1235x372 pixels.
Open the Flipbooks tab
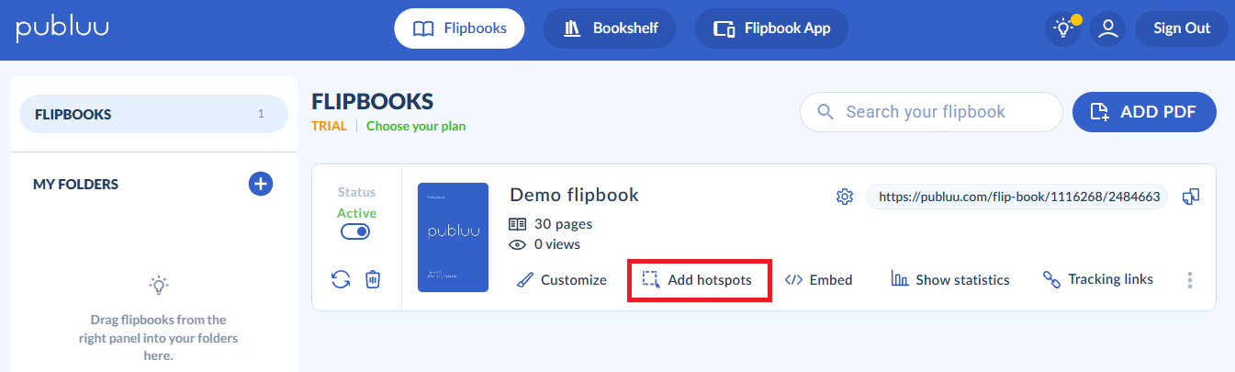point(459,28)
